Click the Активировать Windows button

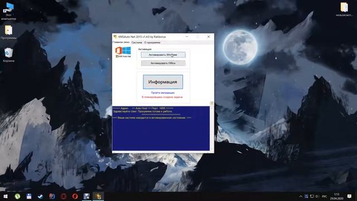[163, 55]
